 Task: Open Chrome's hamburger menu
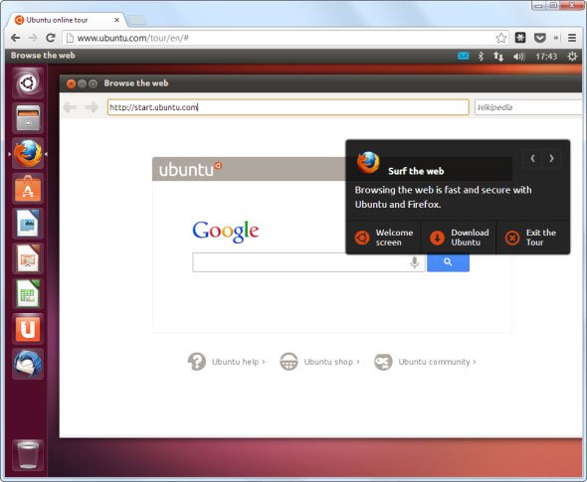[x=572, y=38]
